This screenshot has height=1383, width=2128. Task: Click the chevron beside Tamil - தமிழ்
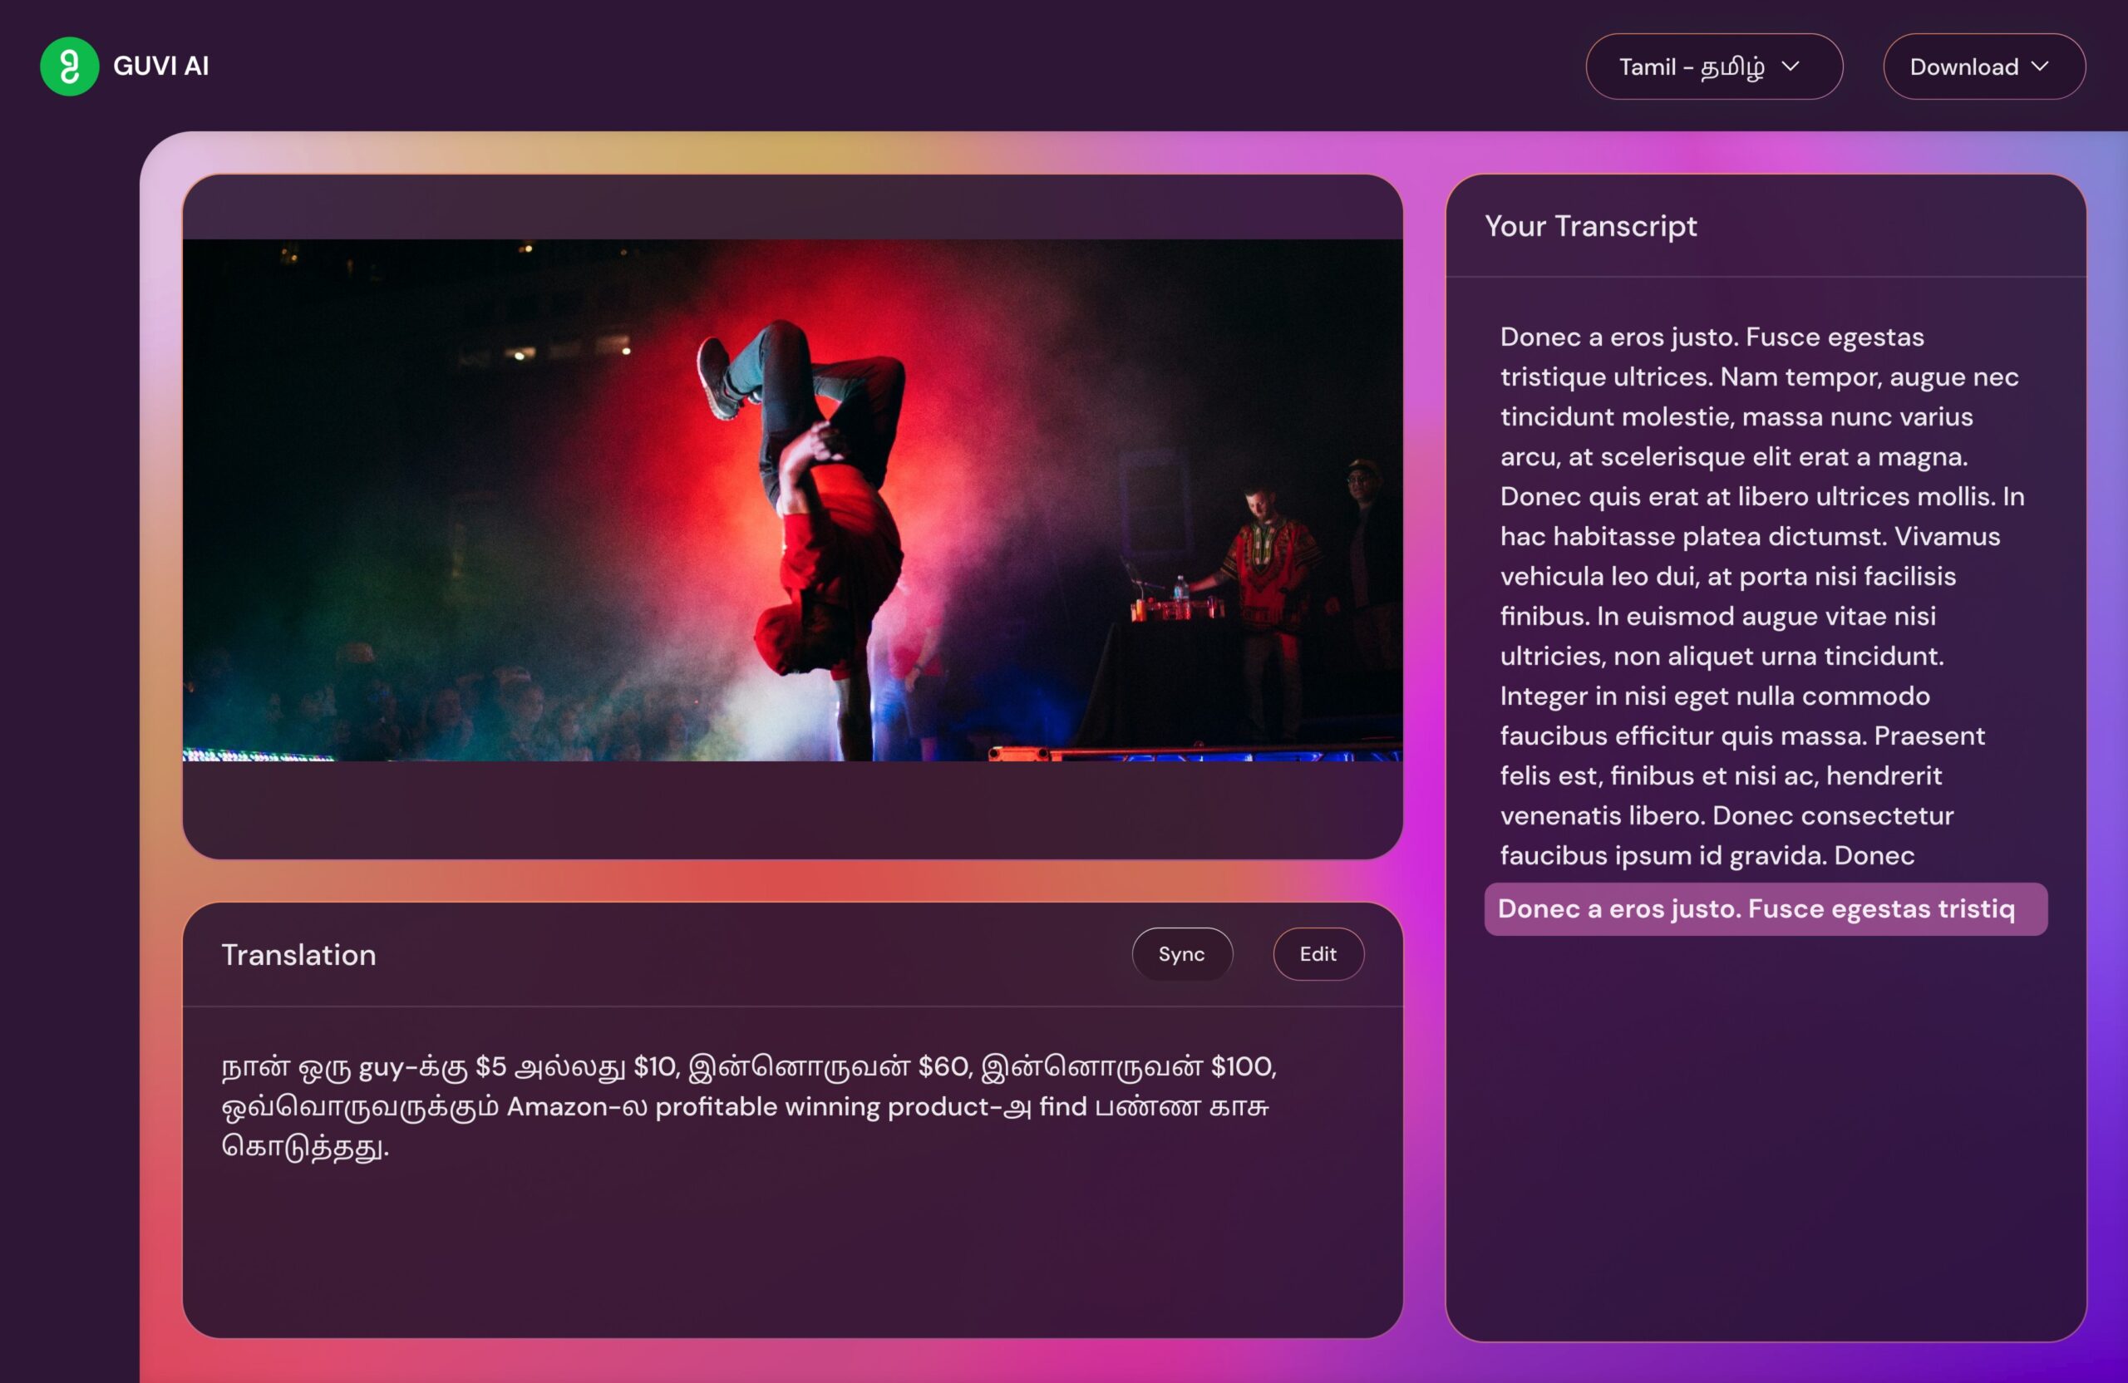1790,66
